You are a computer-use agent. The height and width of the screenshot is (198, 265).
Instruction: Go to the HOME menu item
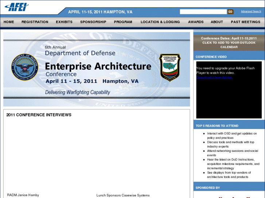point(9,22)
